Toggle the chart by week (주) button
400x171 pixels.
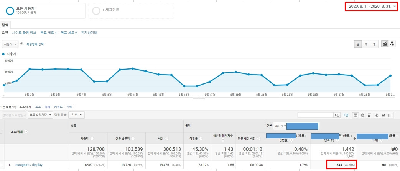click(366, 44)
